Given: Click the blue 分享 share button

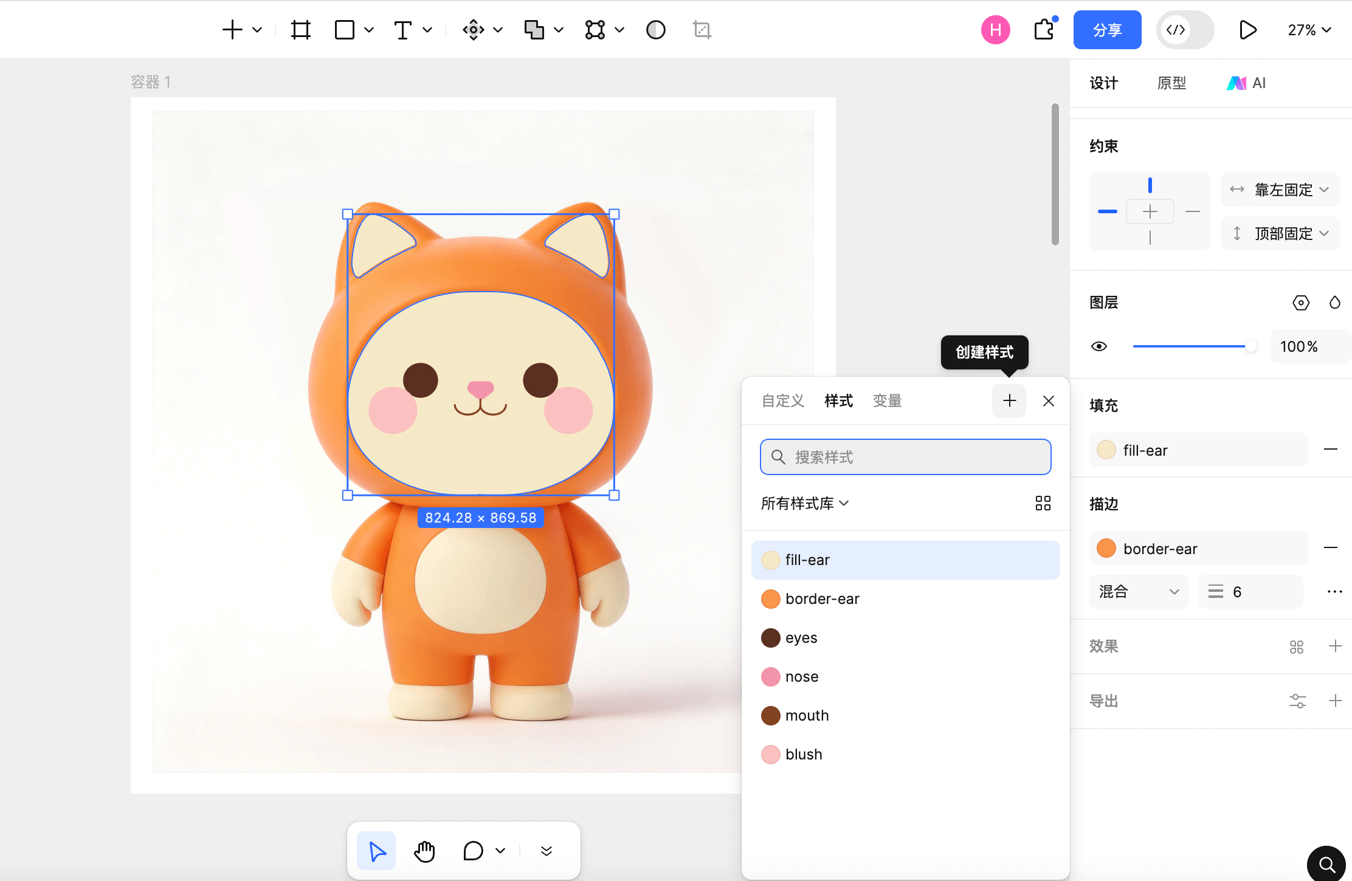Looking at the screenshot, I should coord(1107,30).
